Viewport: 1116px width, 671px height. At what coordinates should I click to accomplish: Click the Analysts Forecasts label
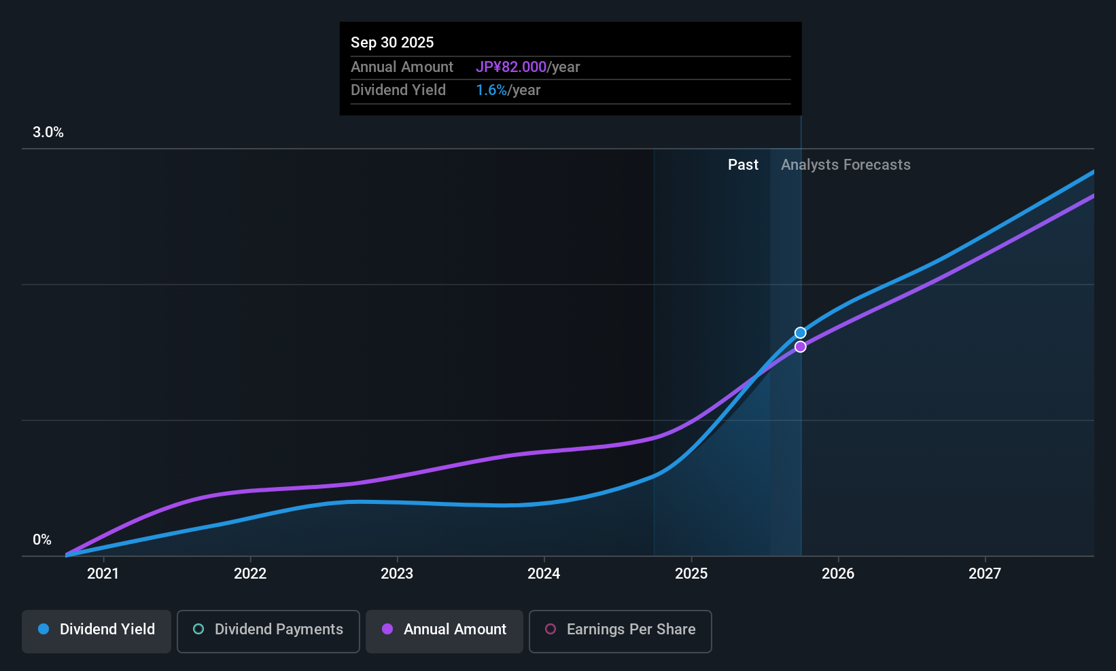click(845, 165)
